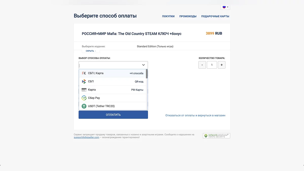Open the ПОКУПКИ menu link
Screen dimensions: 304x171
click(168, 16)
